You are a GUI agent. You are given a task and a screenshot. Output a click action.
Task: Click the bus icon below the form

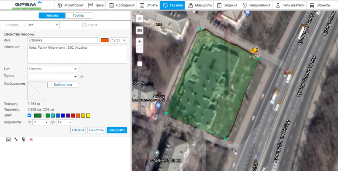coord(8,140)
